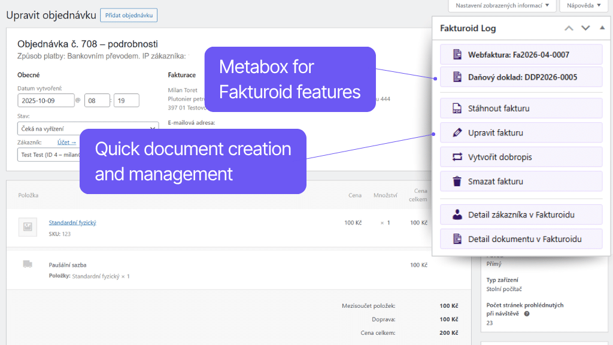Open Detail zákazníka v Fakturoidu
The height and width of the screenshot is (345, 613).
(x=521, y=214)
